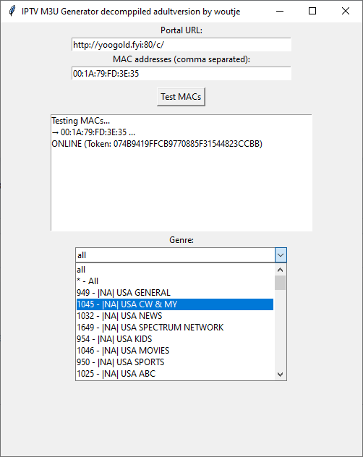
Task: Pick 1045 - USA CW & MY genre
Action: click(175, 304)
